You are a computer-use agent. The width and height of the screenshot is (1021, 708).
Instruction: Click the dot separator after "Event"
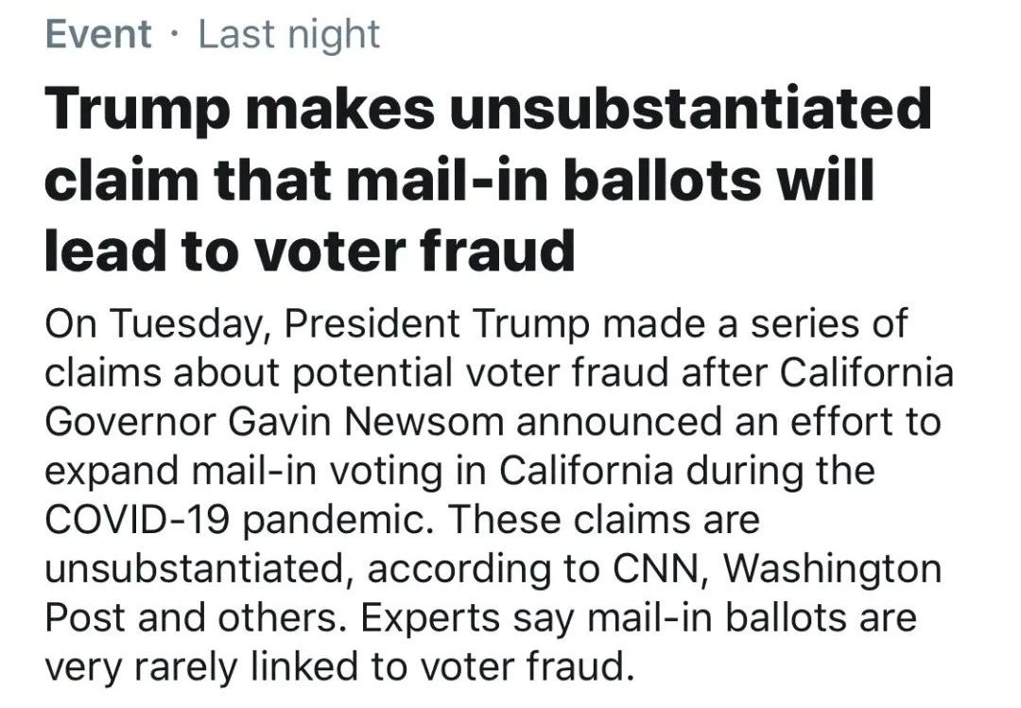pyautogui.click(x=174, y=36)
